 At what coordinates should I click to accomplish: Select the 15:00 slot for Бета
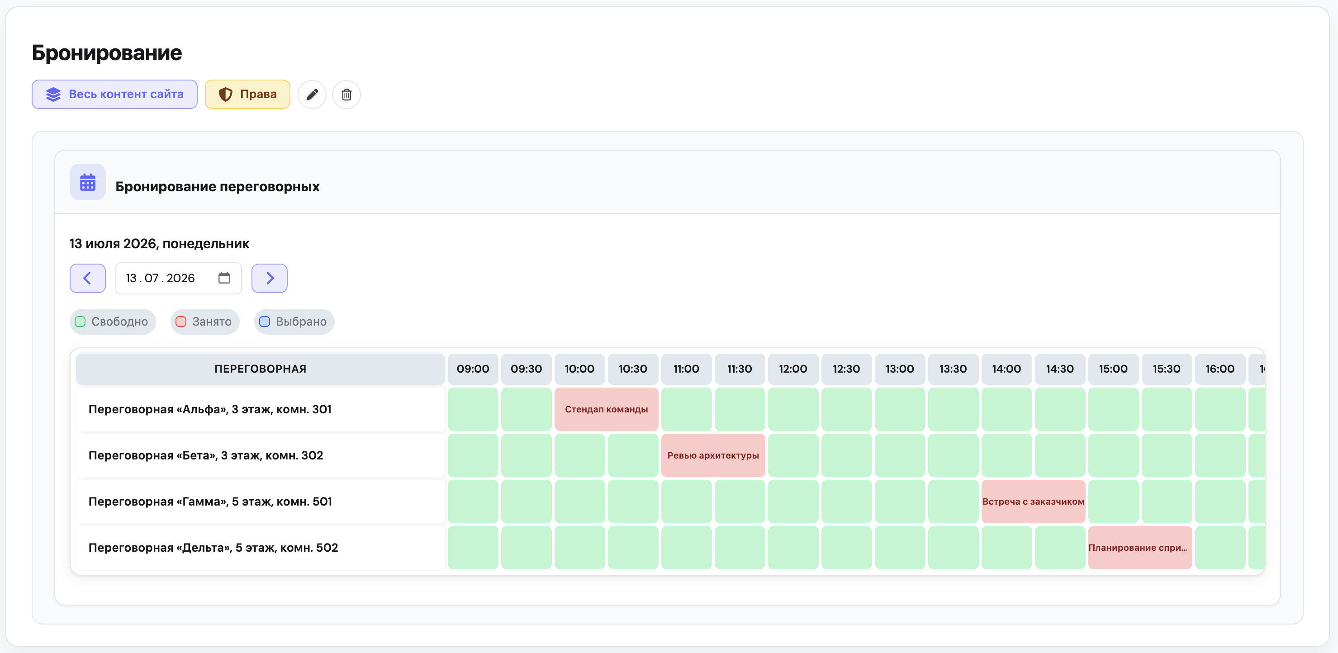1113,455
